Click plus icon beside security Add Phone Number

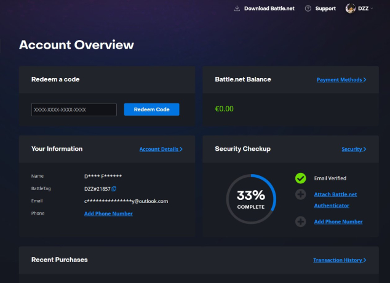pyautogui.click(x=300, y=221)
